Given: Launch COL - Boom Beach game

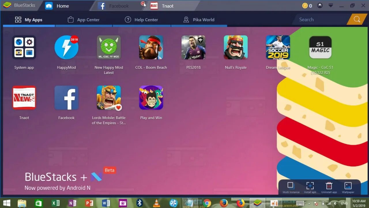Looking at the screenshot, I should tap(151, 47).
